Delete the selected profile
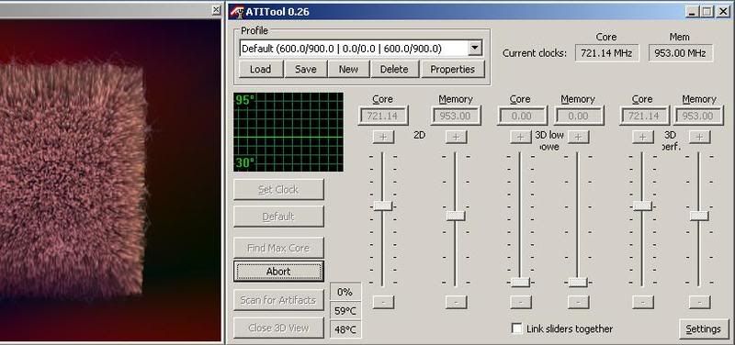This screenshot has width=735, height=345. [x=394, y=70]
